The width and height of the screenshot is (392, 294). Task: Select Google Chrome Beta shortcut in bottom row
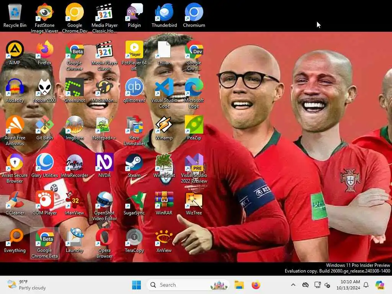click(x=44, y=243)
